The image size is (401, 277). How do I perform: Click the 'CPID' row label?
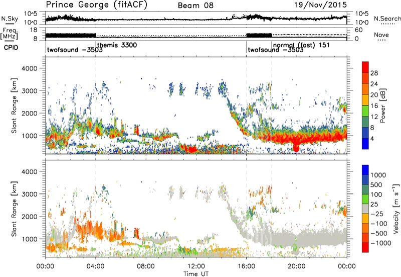point(11,47)
